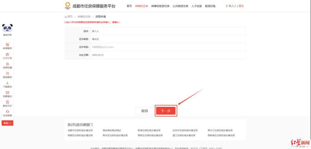311x149 pixels.
Task: Open 达州市住房和城乡建设局 link
Action: click(185, 130)
